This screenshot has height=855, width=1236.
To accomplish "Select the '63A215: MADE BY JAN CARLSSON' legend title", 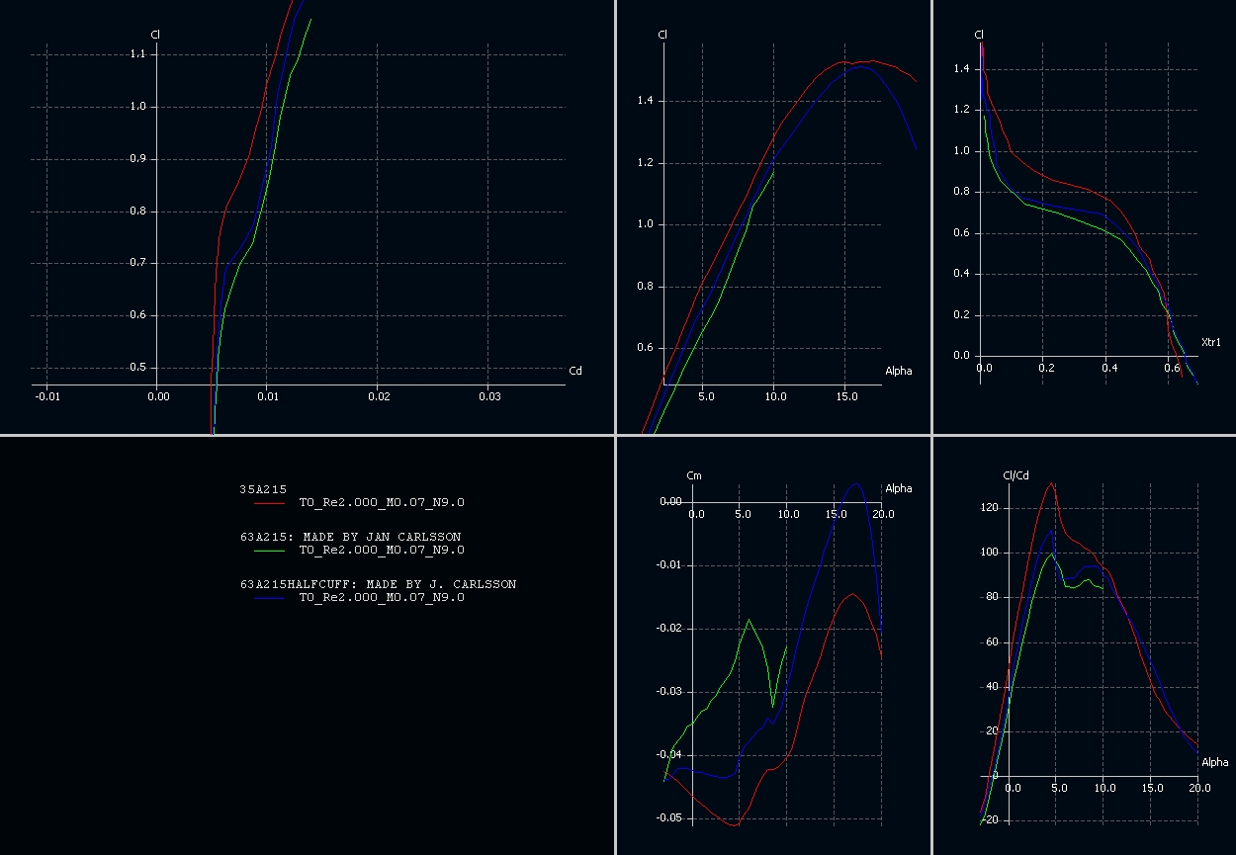I will tap(350, 537).
